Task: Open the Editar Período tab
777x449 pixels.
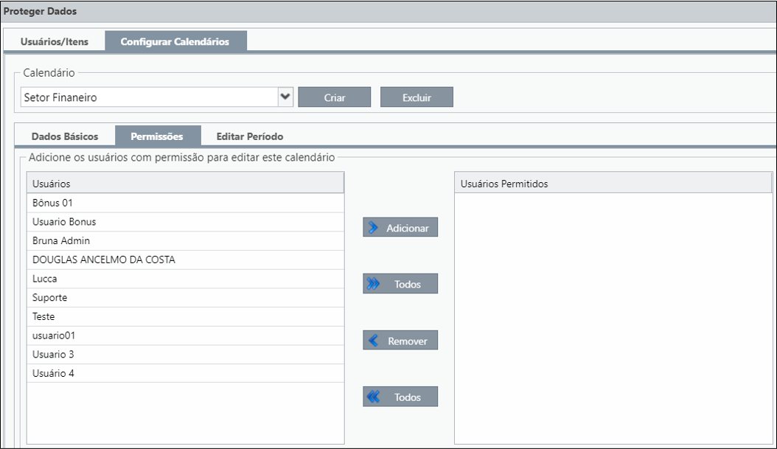Action: (250, 136)
